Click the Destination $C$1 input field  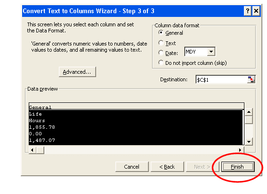[222, 79]
